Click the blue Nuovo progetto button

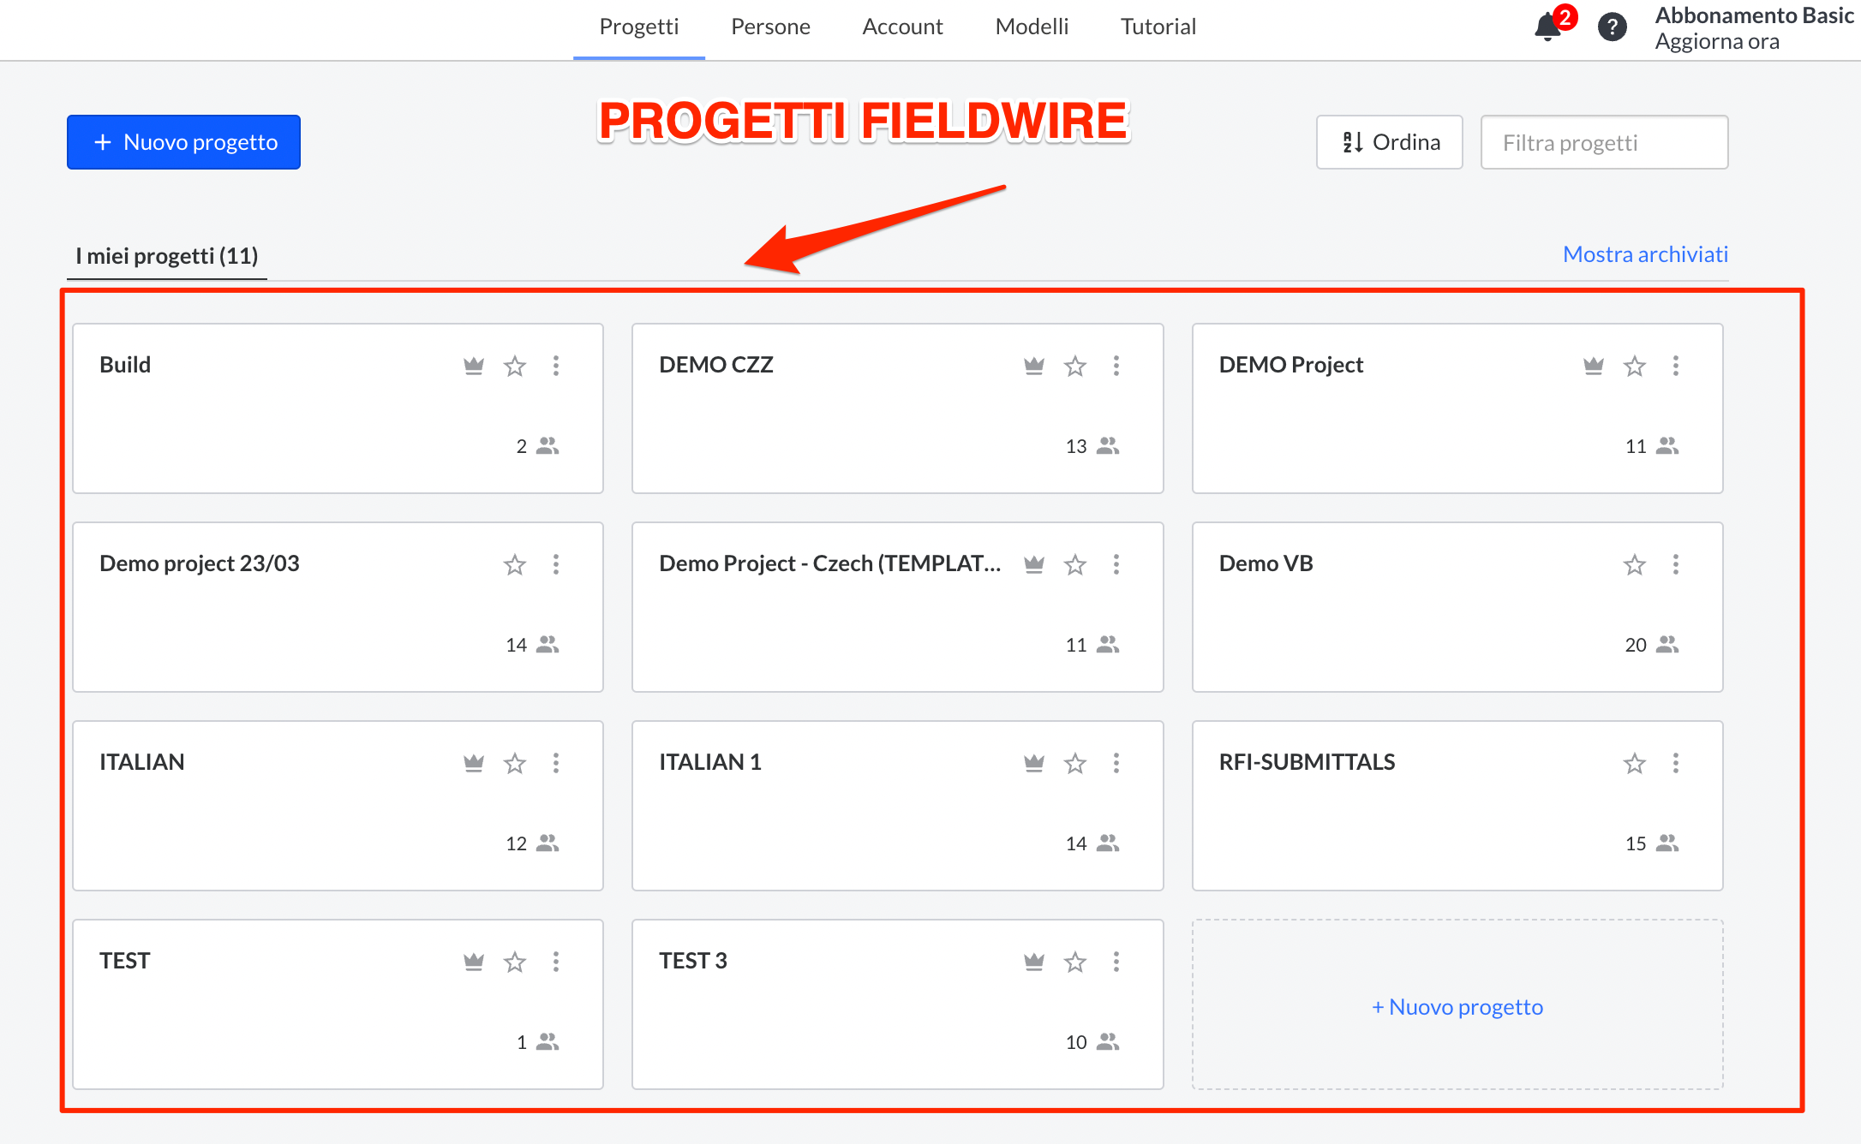click(x=183, y=142)
